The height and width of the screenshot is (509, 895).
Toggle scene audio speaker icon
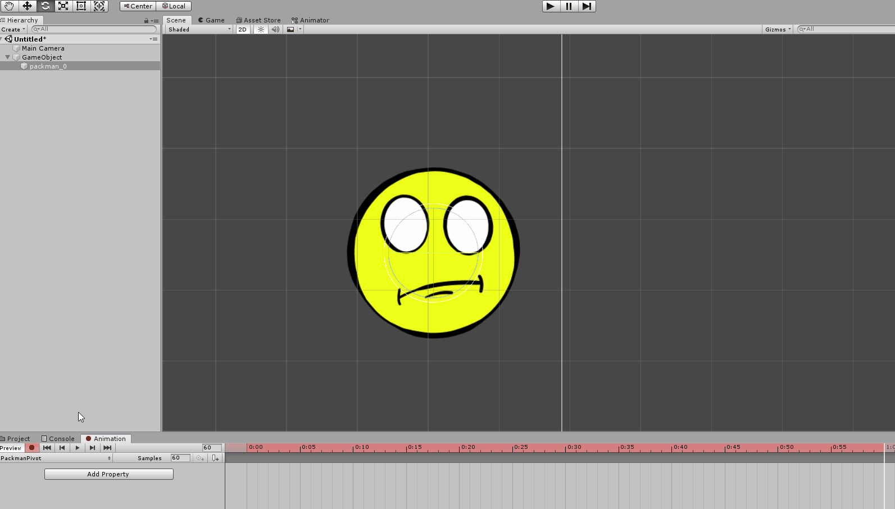pos(275,29)
